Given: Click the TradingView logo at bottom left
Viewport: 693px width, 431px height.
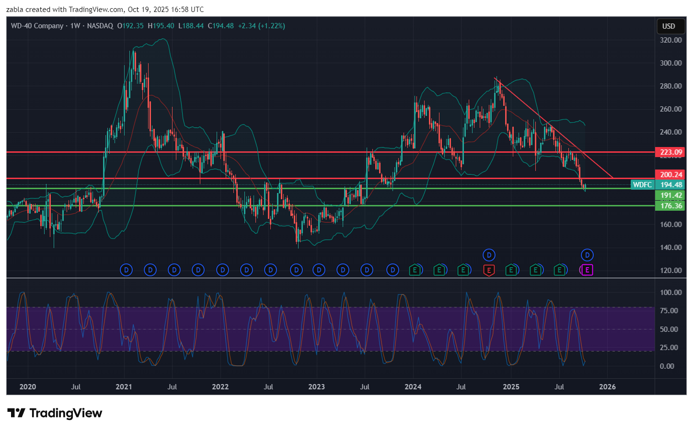Looking at the screenshot, I should tap(55, 413).
